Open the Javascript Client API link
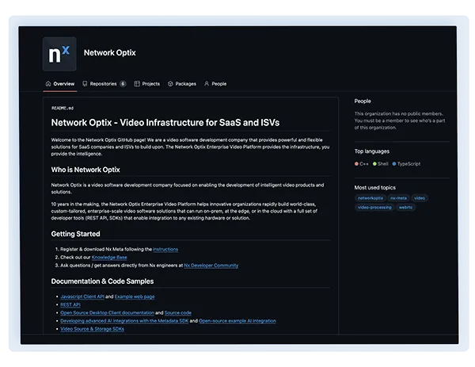 pos(82,296)
